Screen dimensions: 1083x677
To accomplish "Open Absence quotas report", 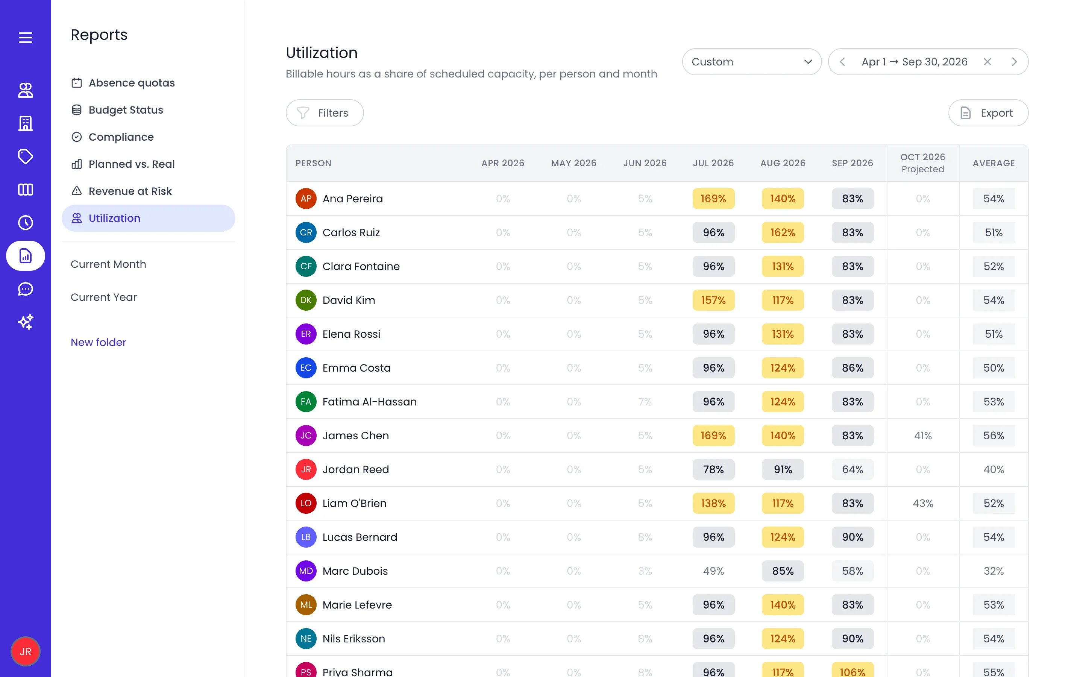I will point(149,83).
